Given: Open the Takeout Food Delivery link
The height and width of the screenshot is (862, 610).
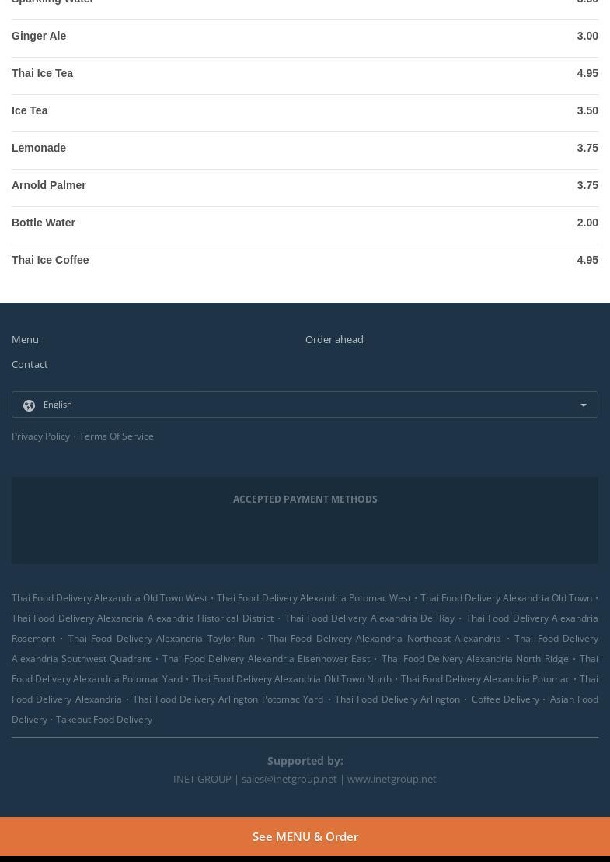Looking at the screenshot, I should [104, 719].
